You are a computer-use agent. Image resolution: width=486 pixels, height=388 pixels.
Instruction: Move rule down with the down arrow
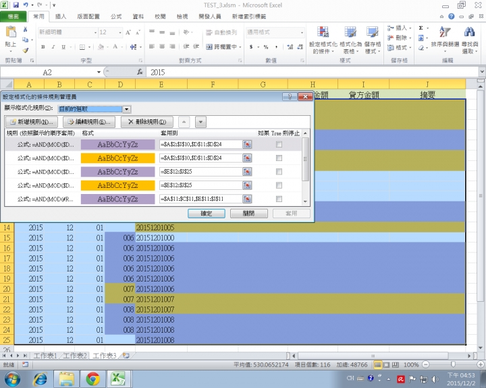pyautogui.click(x=200, y=122)
